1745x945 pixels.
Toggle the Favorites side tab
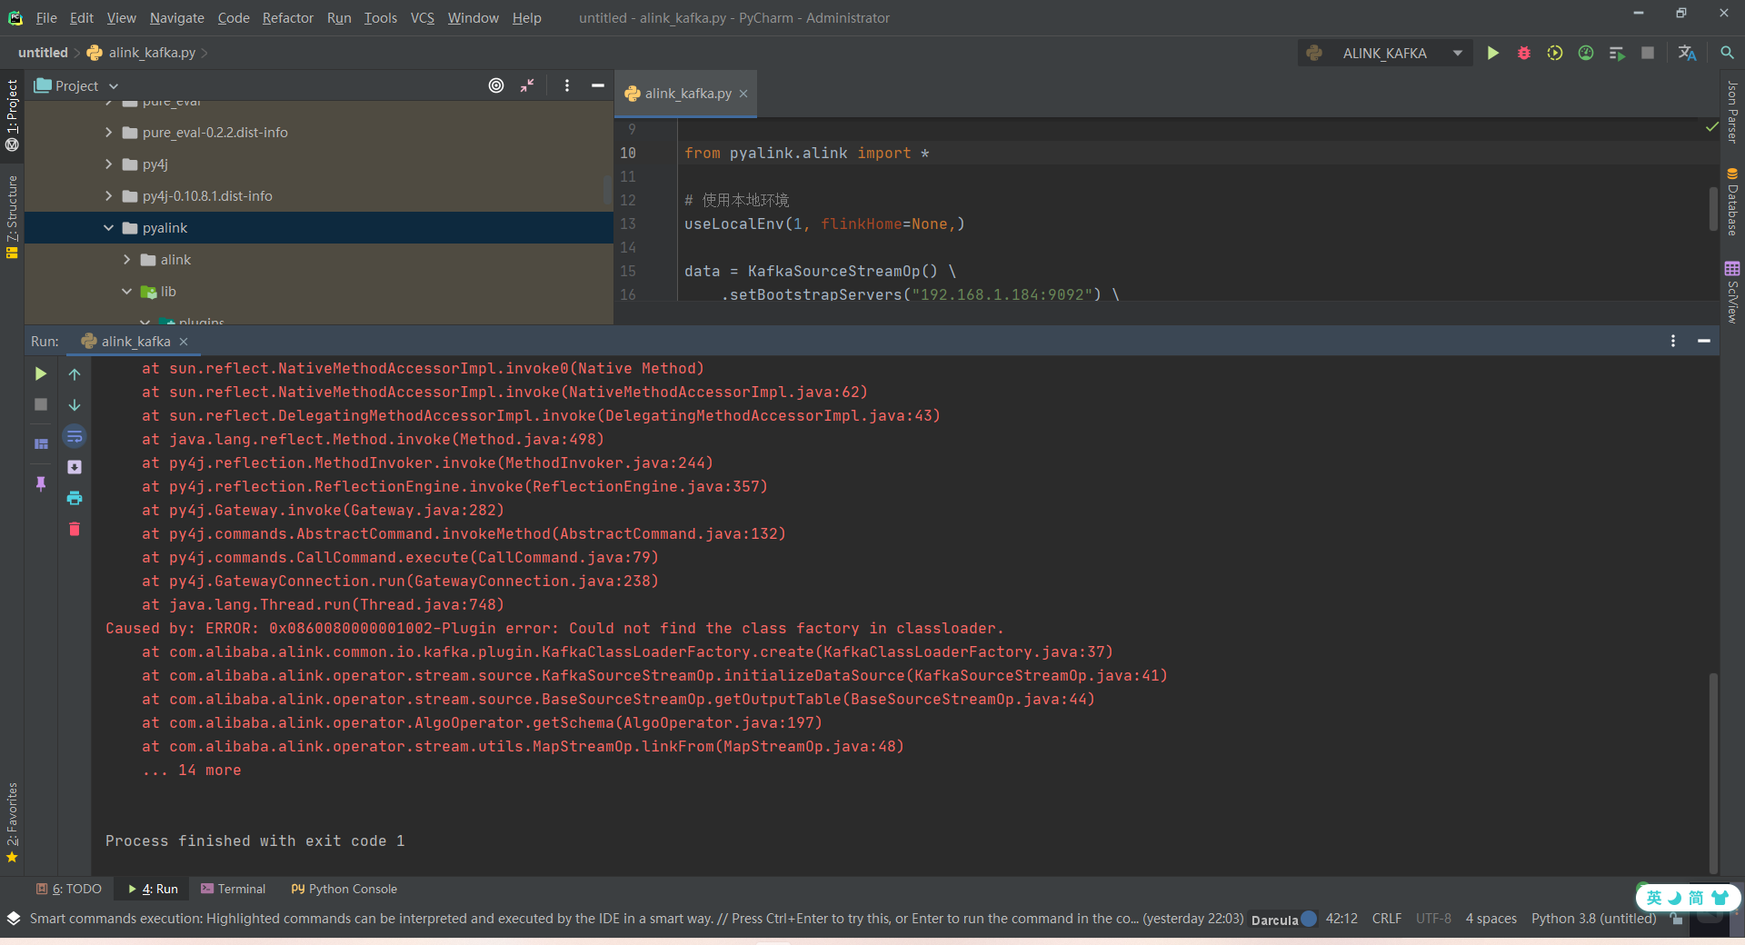12,821
